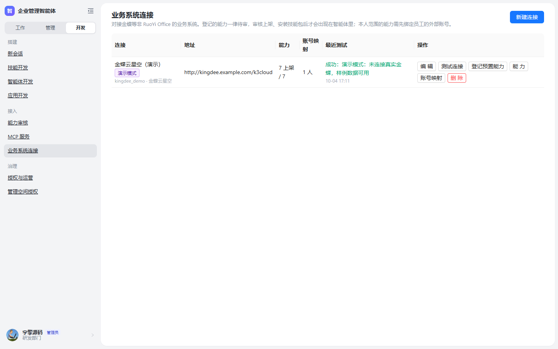
Task: Click the kingdee_demo · 金蝶云星空 subtitle
Action: tap(143, 81)
